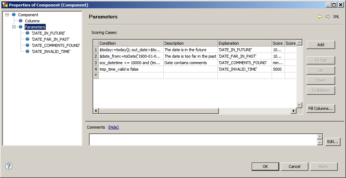Collapse the Parameters tree node
Image resolution: width=346 pixels, height=178 pixels.
(x=14, y=27)
